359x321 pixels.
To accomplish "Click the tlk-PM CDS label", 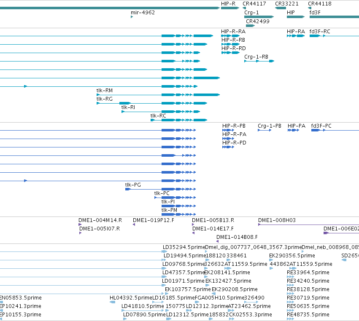I will click(169, 210).
